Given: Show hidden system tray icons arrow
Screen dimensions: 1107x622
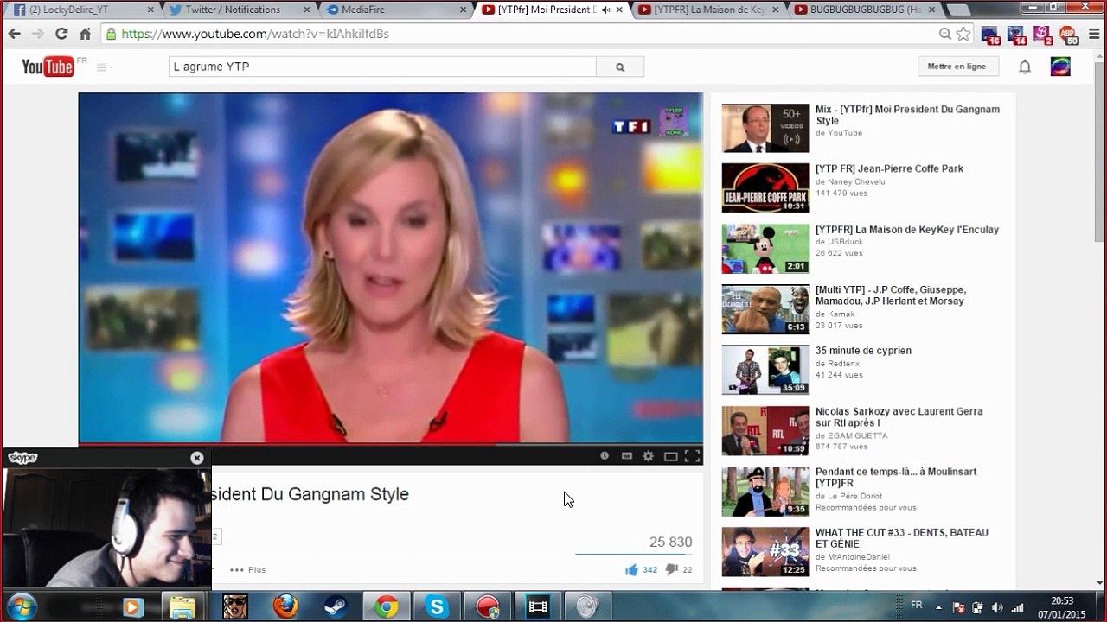Looking at the screenshot, I should pos(940,606).
